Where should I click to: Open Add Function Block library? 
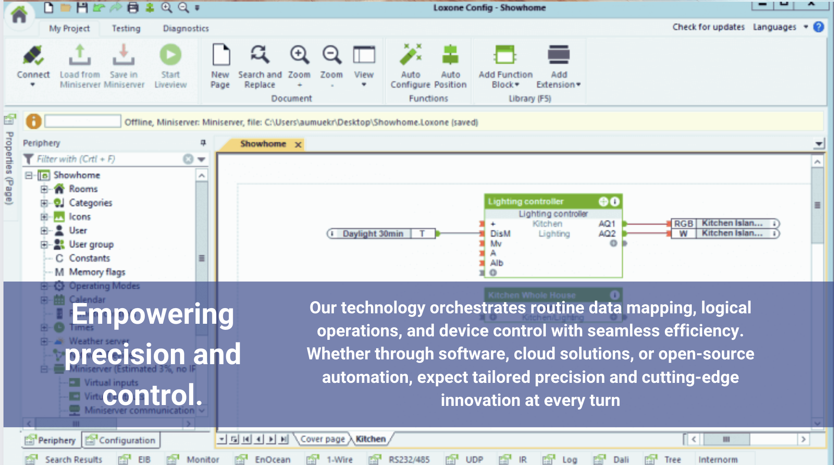pos(505,55)
